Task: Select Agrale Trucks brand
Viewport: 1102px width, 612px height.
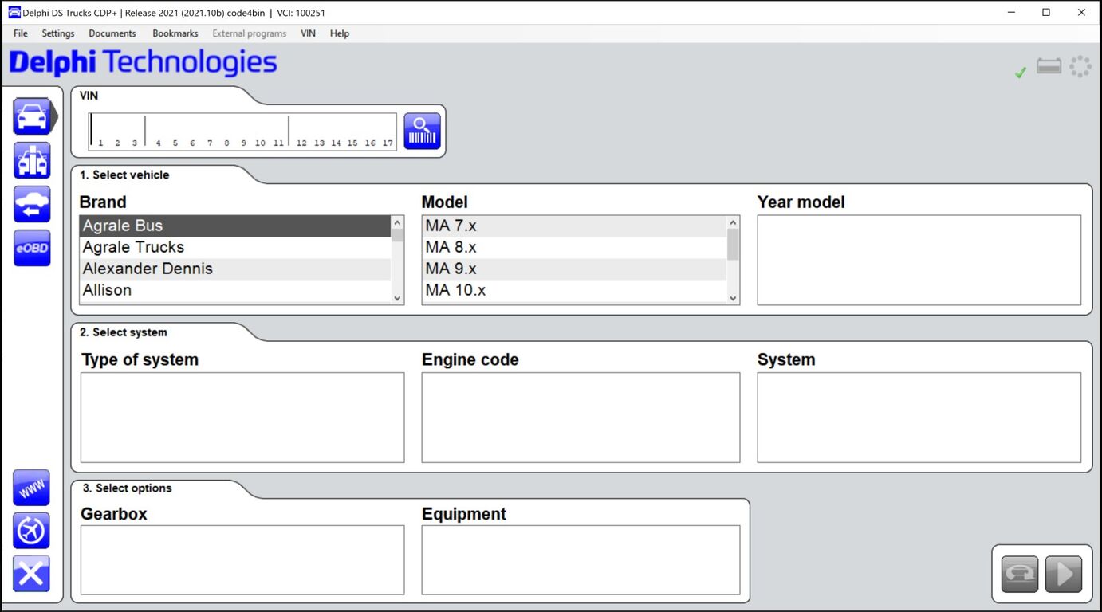Action: [235, 248]
